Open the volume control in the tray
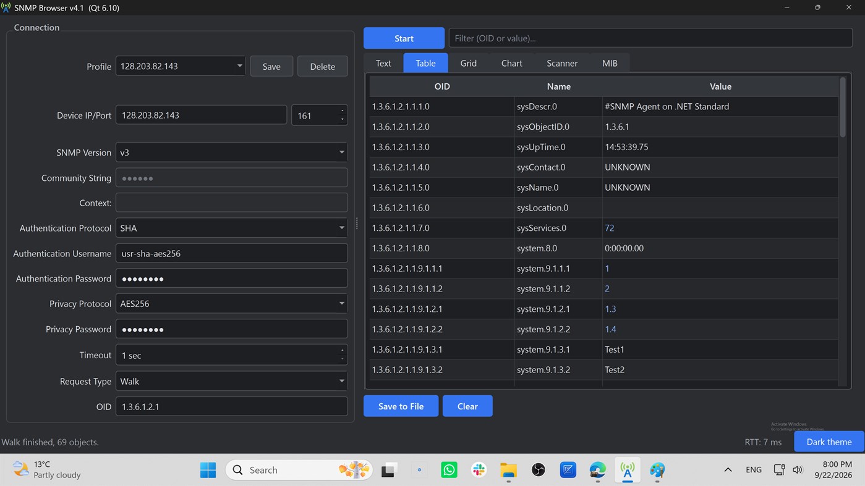 (x=798, y=470)
